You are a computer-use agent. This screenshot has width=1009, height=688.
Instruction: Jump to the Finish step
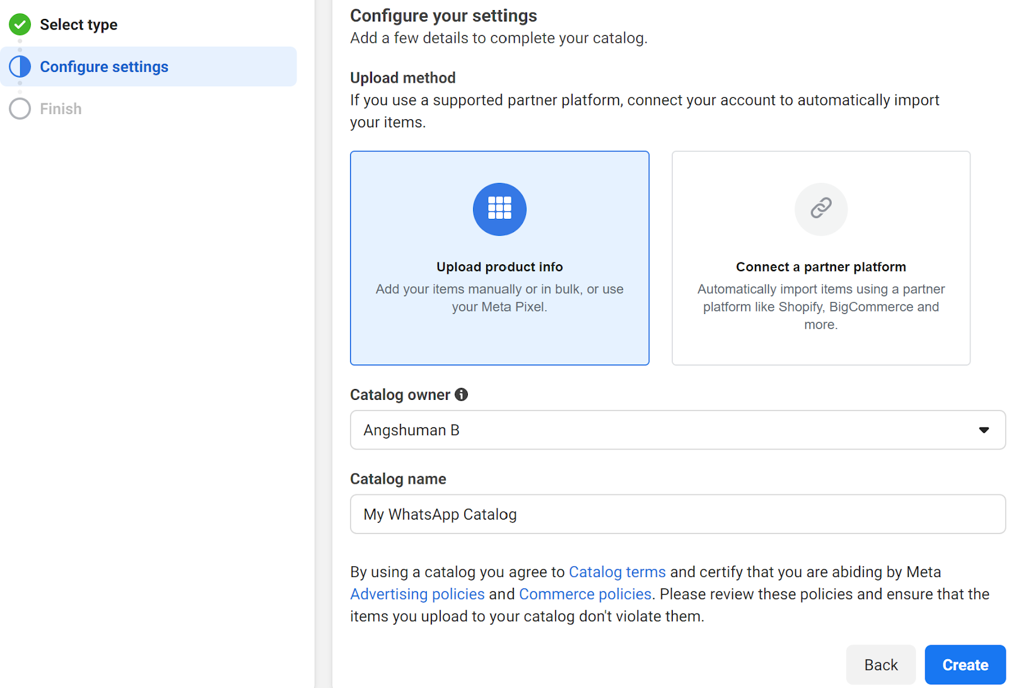61,109
